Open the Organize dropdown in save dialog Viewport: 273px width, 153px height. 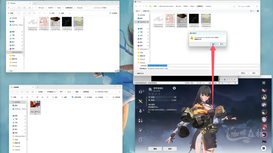(138, 11)
